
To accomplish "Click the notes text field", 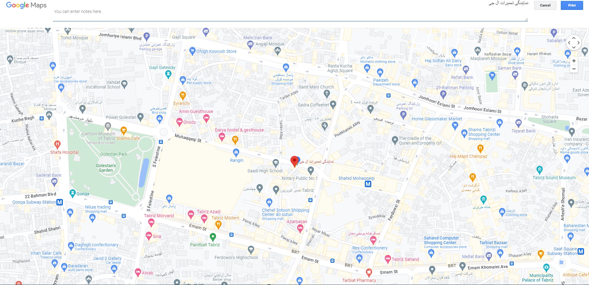I will [x=290, y=12].
